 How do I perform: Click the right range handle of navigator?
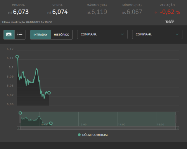176,119
